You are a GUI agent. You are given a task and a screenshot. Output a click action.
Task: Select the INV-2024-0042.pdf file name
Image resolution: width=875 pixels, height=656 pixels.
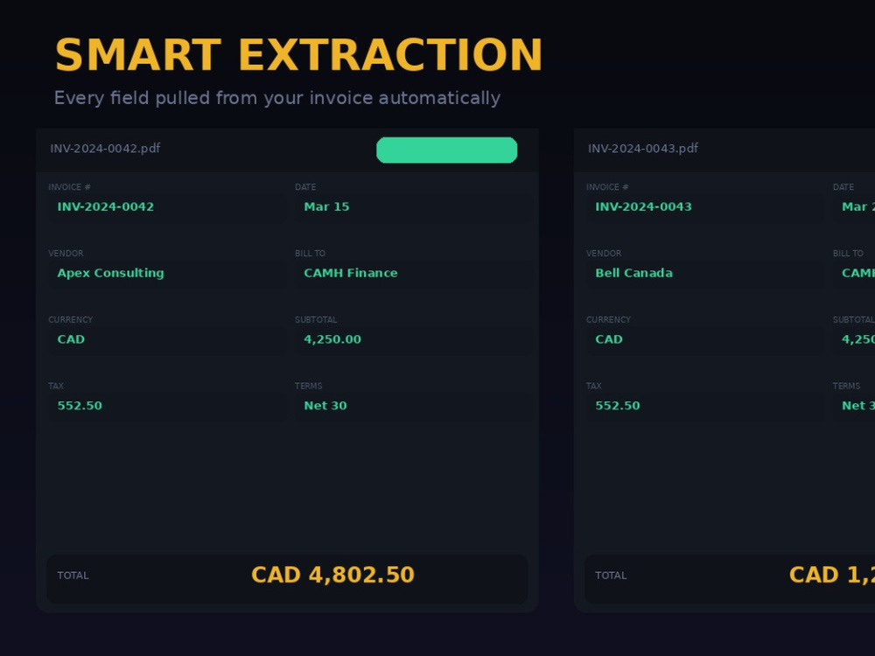point(105,149)
